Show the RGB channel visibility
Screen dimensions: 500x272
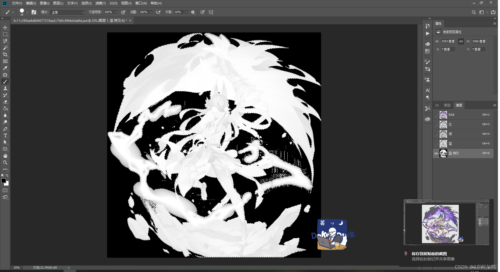pyautogui.click(x=436, y=115)
